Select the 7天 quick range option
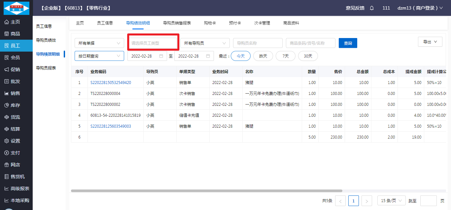 point(285,56)
